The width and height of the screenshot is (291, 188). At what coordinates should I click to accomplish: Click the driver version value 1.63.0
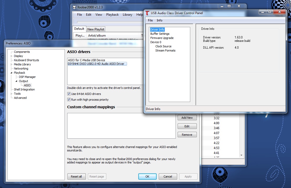239,37
